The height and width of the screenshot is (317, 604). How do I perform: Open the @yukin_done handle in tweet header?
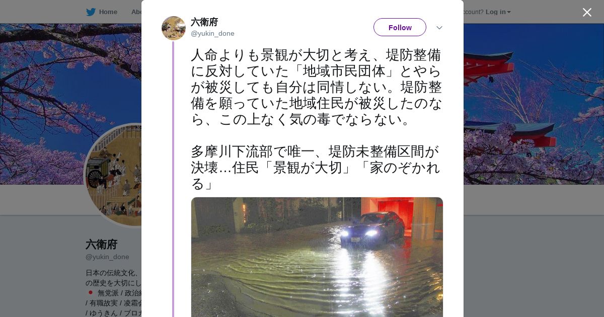pyautogui.click(x=212, y=34)
